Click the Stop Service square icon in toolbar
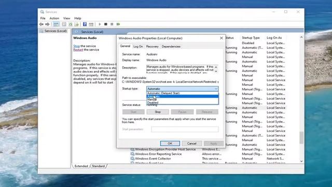332x187 pixels. (x=106, y=24)
